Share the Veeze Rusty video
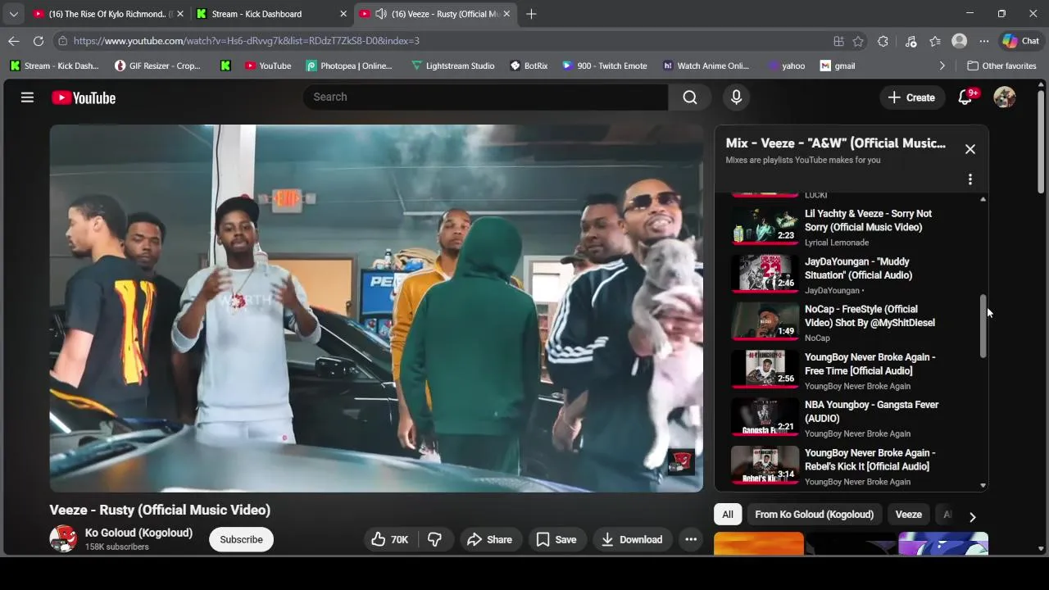 [489, 539]
